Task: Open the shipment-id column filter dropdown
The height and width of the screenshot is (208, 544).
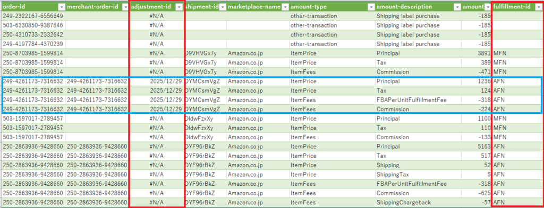Action: (223, 7)
